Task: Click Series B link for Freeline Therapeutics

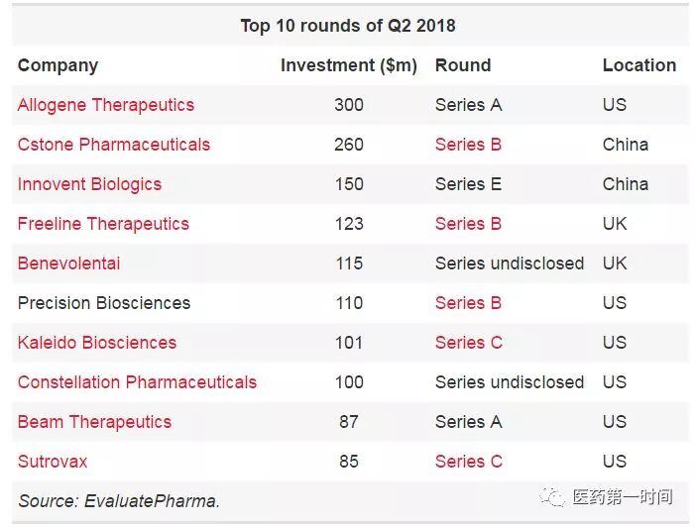Action: (x=468, y=224)
